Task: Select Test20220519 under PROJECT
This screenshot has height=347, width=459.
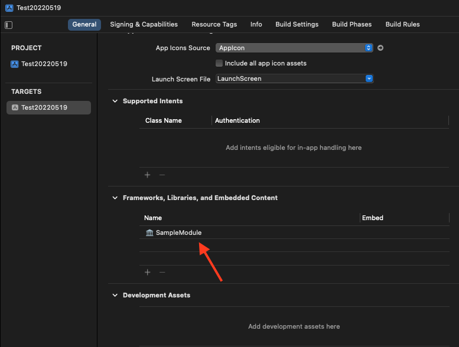Action: click(44, 64)
